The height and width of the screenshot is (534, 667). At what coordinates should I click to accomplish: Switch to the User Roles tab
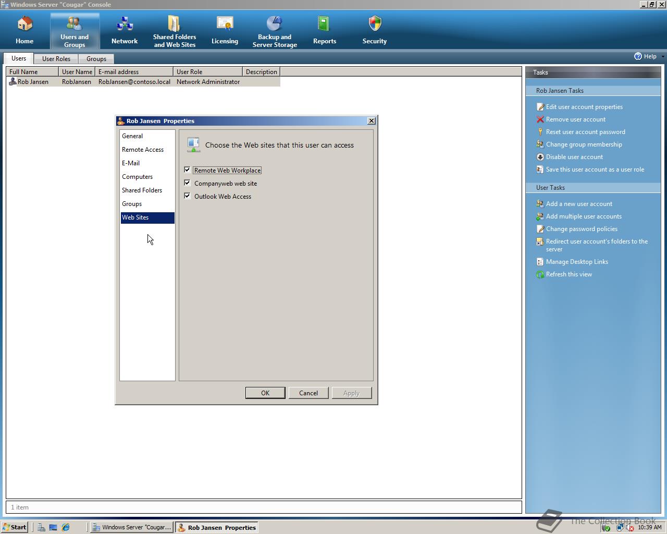(56, 59)
